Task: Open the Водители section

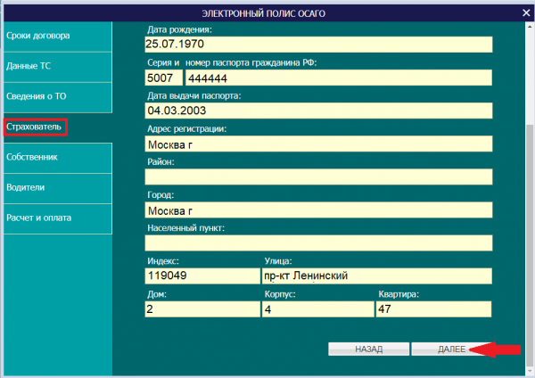Action: (58, 188)
